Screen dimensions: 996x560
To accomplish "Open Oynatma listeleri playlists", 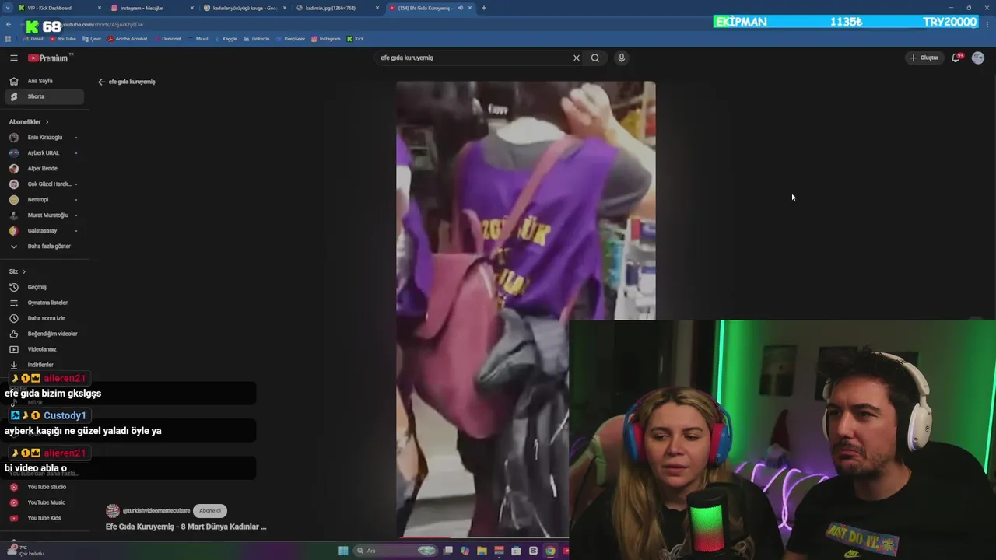I will pyautogui.click(x=44, y=303).
